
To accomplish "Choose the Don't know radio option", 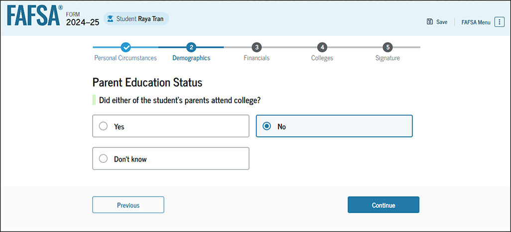I will pyautogui.click(x=104, y=159).
